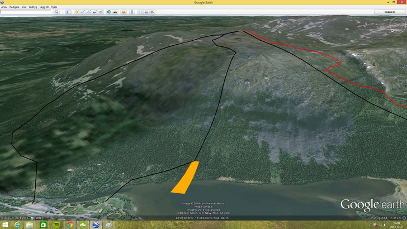Open the Arkiv menu

(x=4, y=7)
